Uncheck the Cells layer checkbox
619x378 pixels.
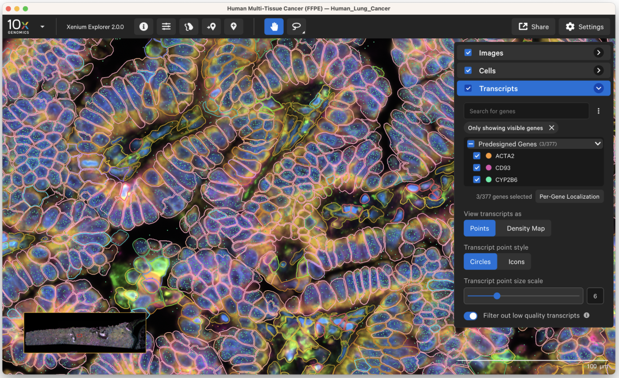click(468, 70)
